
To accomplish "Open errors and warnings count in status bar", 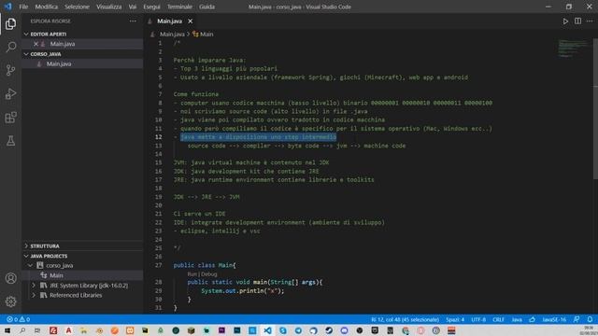I will 19,319.
